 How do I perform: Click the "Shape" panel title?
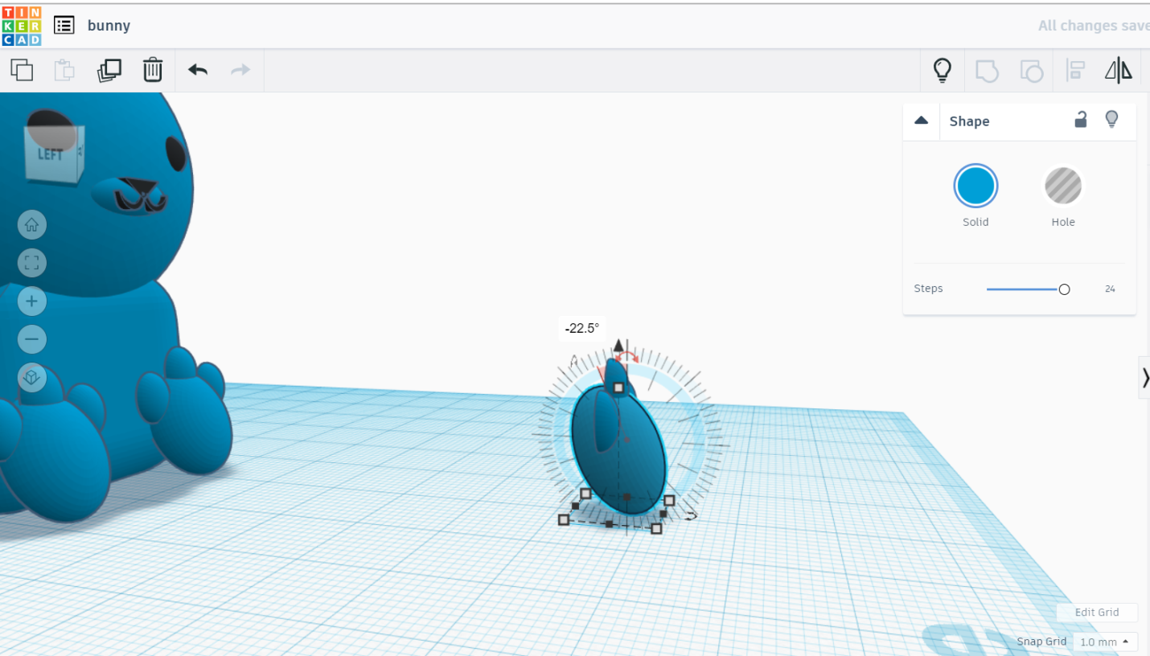[969, 121]
